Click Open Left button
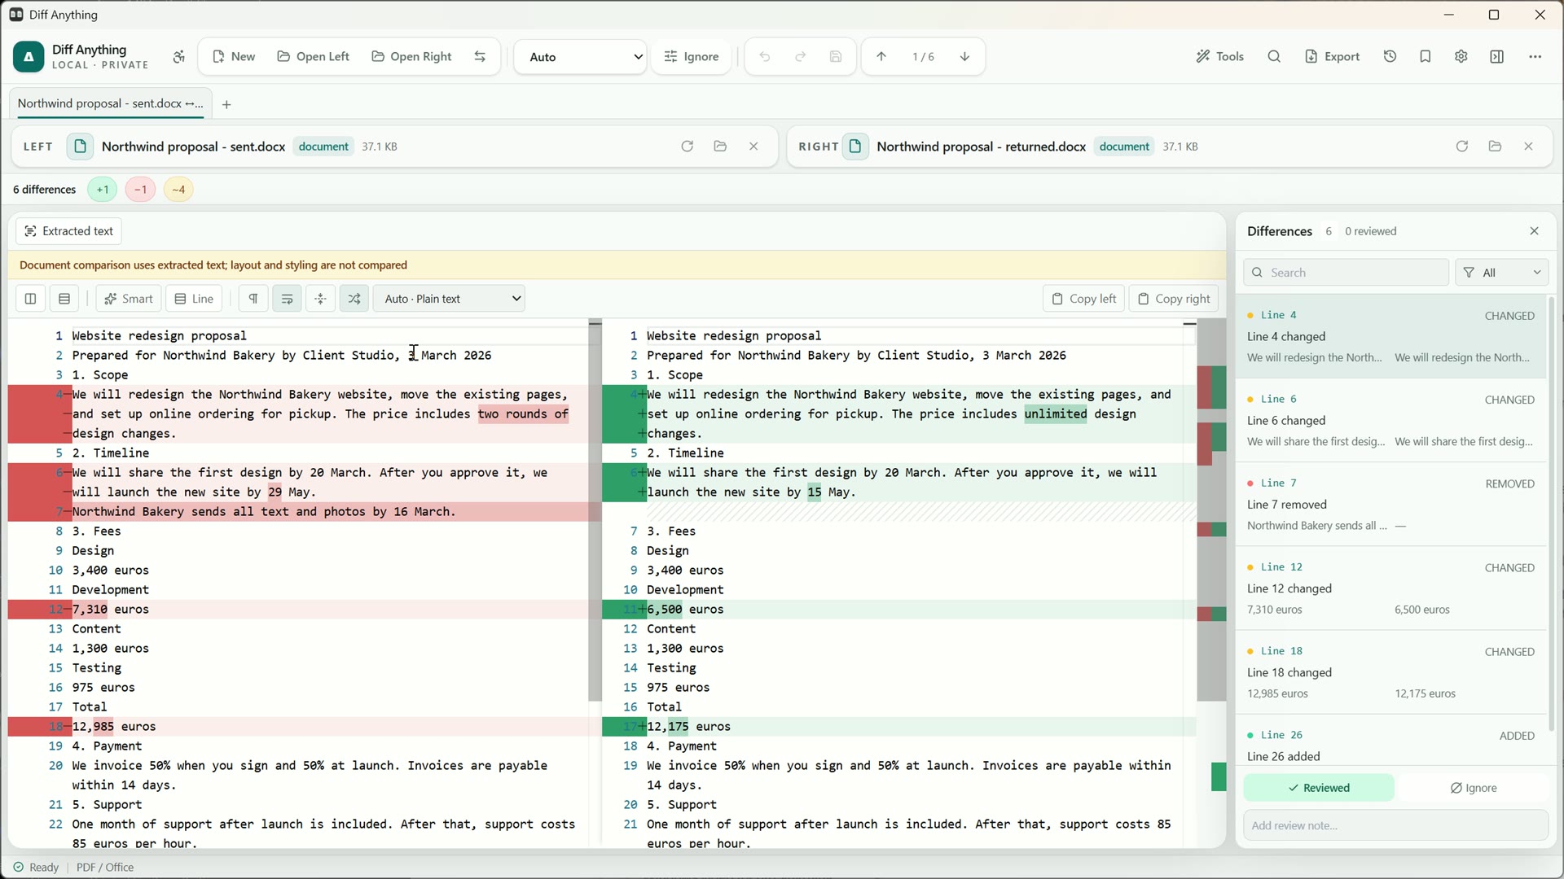 pos(314,57)
